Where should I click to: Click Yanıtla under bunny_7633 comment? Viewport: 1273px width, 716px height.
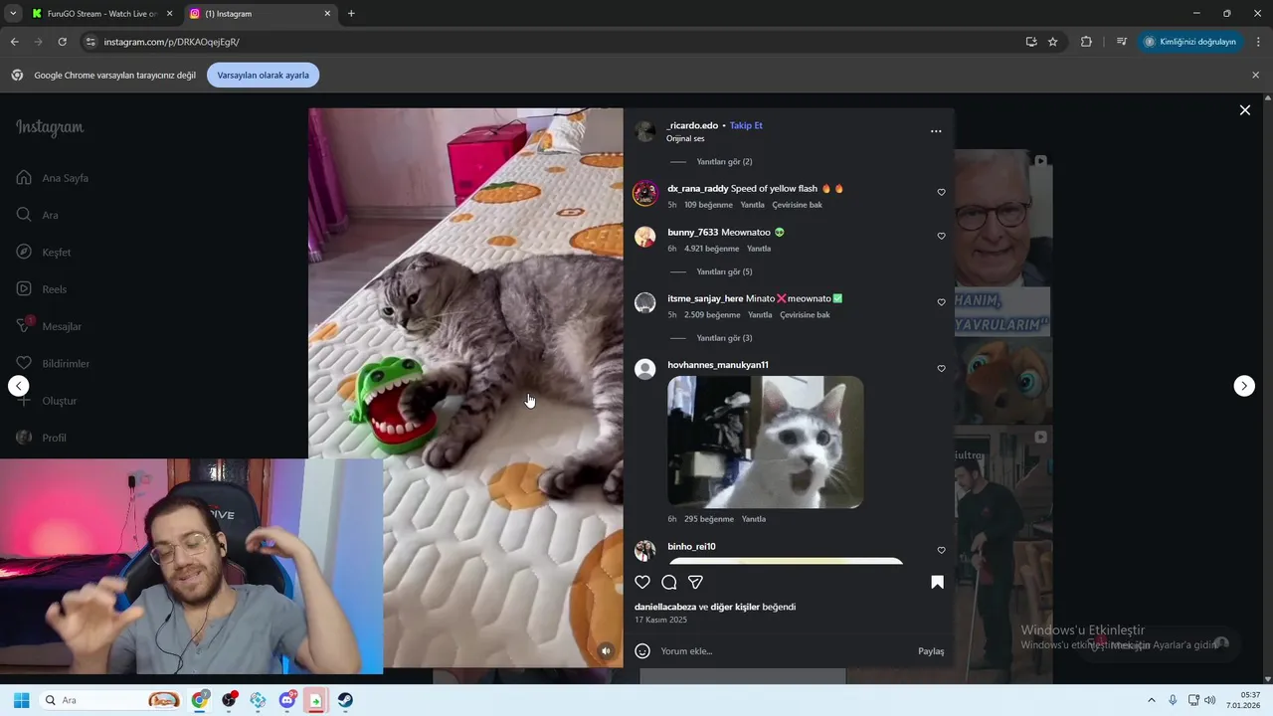[x=759, y=249]
